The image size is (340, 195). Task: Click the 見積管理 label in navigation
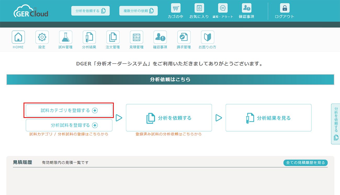point(137,47)
